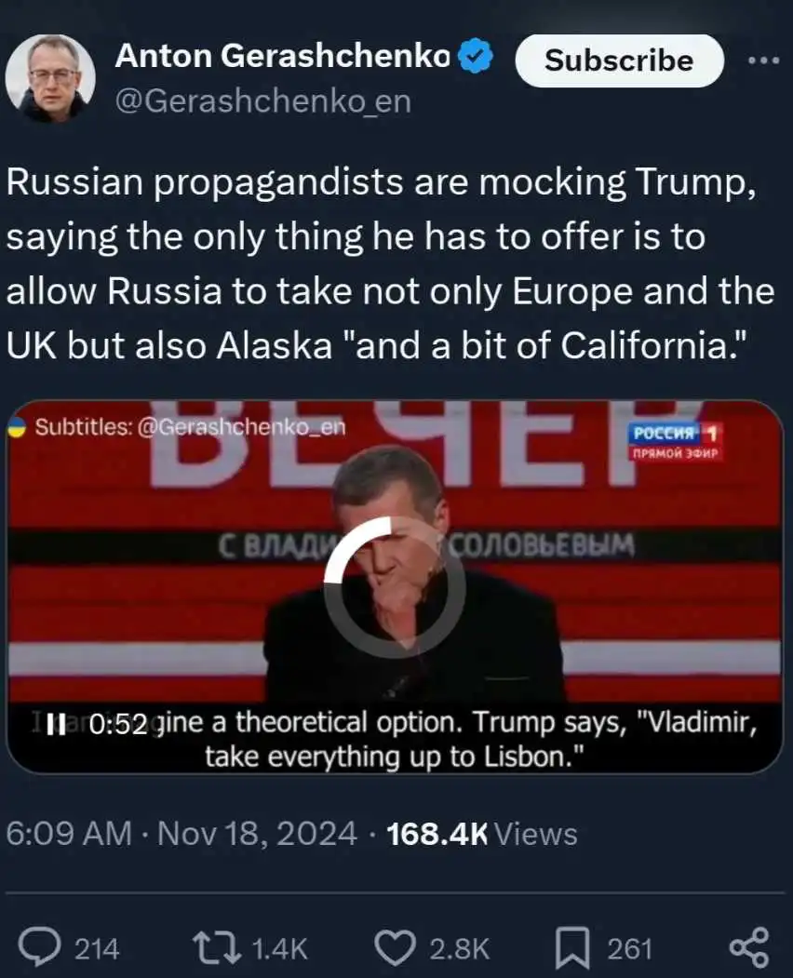Click the blue verified checkmark badge

[x=477, y=59]
